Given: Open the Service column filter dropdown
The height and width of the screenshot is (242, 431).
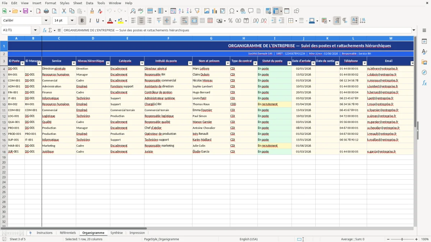Looking at the screenshot, I should point(74,63).
